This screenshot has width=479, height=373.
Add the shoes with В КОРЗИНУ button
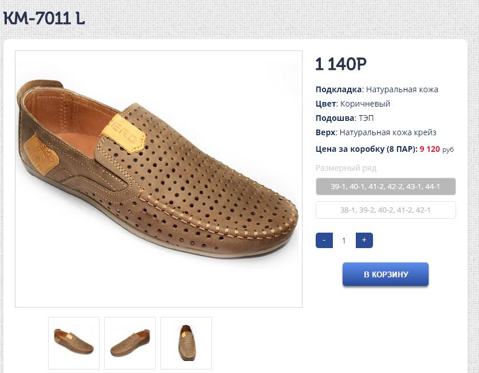click(386, 274)
